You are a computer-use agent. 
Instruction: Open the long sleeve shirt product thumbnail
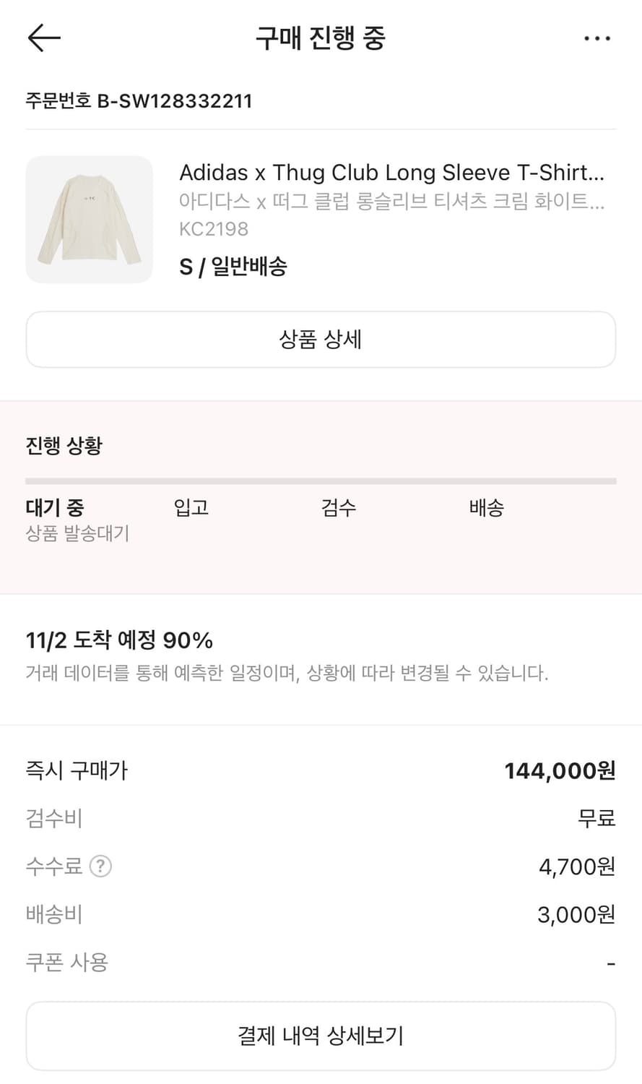click(90, 220)
